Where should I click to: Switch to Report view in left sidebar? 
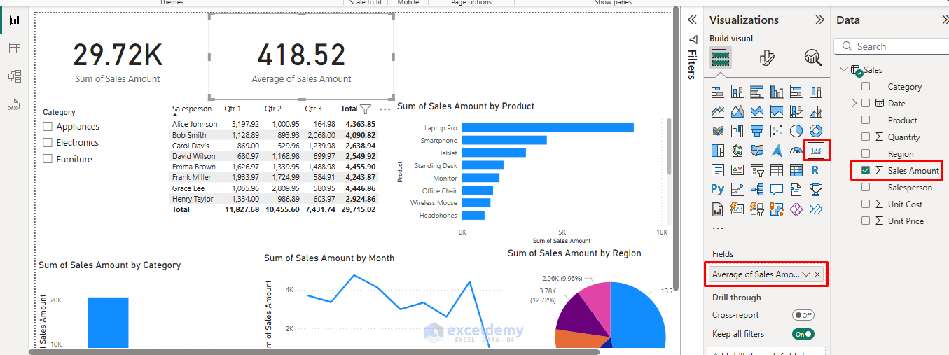point(14,20)
